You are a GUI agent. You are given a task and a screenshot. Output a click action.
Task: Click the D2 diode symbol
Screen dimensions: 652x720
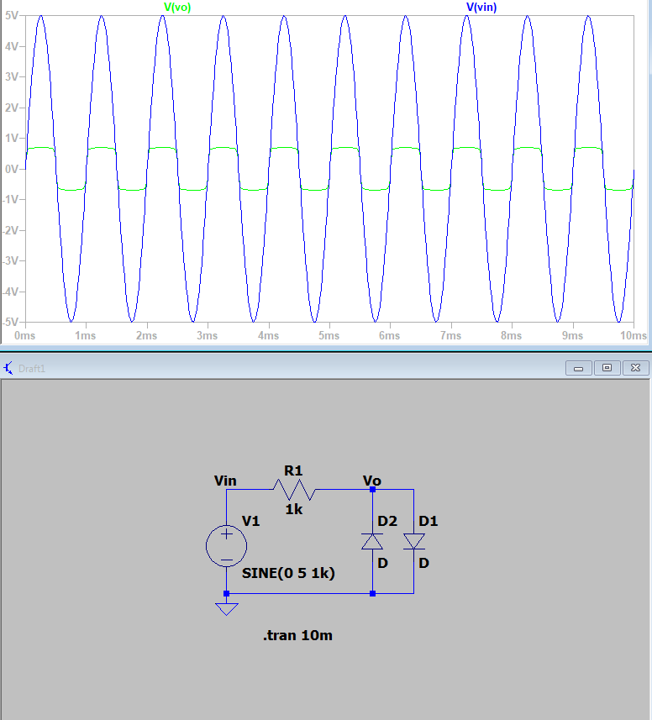(372, 541)
